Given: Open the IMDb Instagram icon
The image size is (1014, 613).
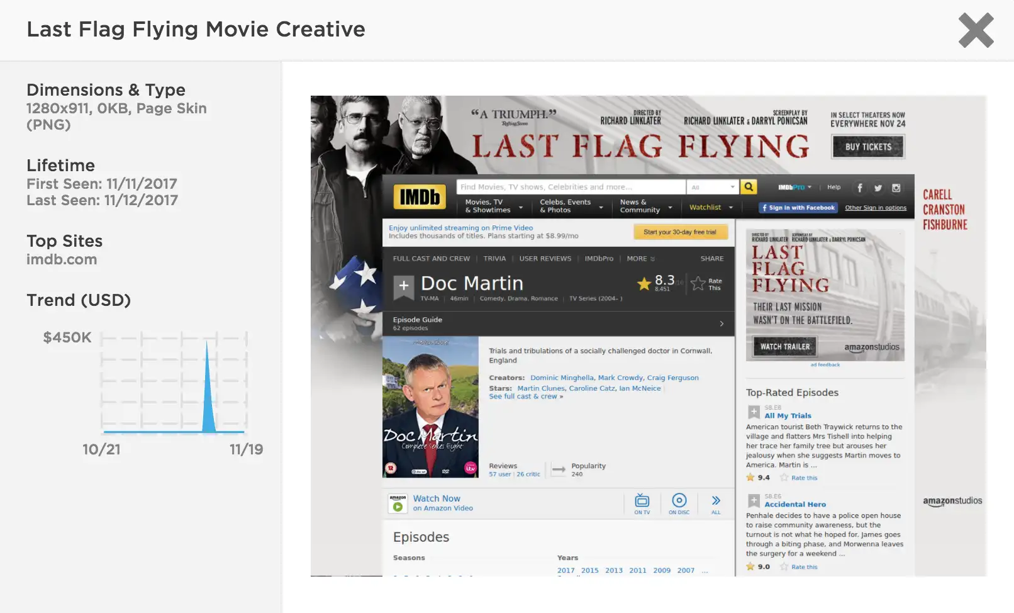Looking at the screenshot, I should (x=896, y=188).
